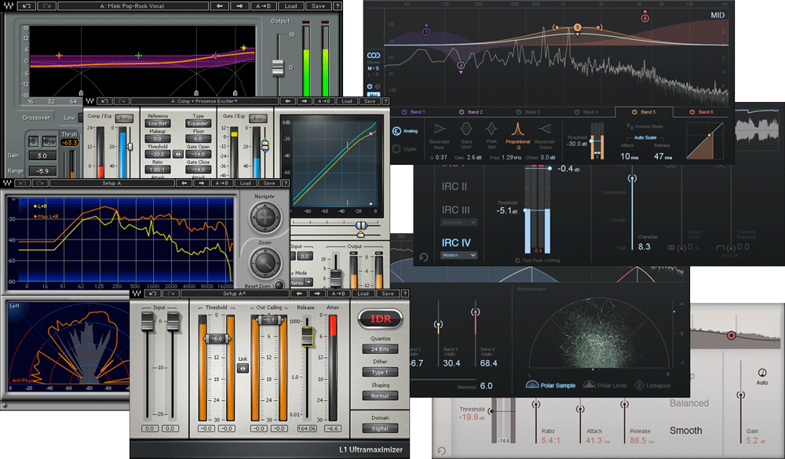Click the L1 Threshold slider handle at -6.6
The height and width of the screenshot is (459, 785).
click(x=217, y=339)
